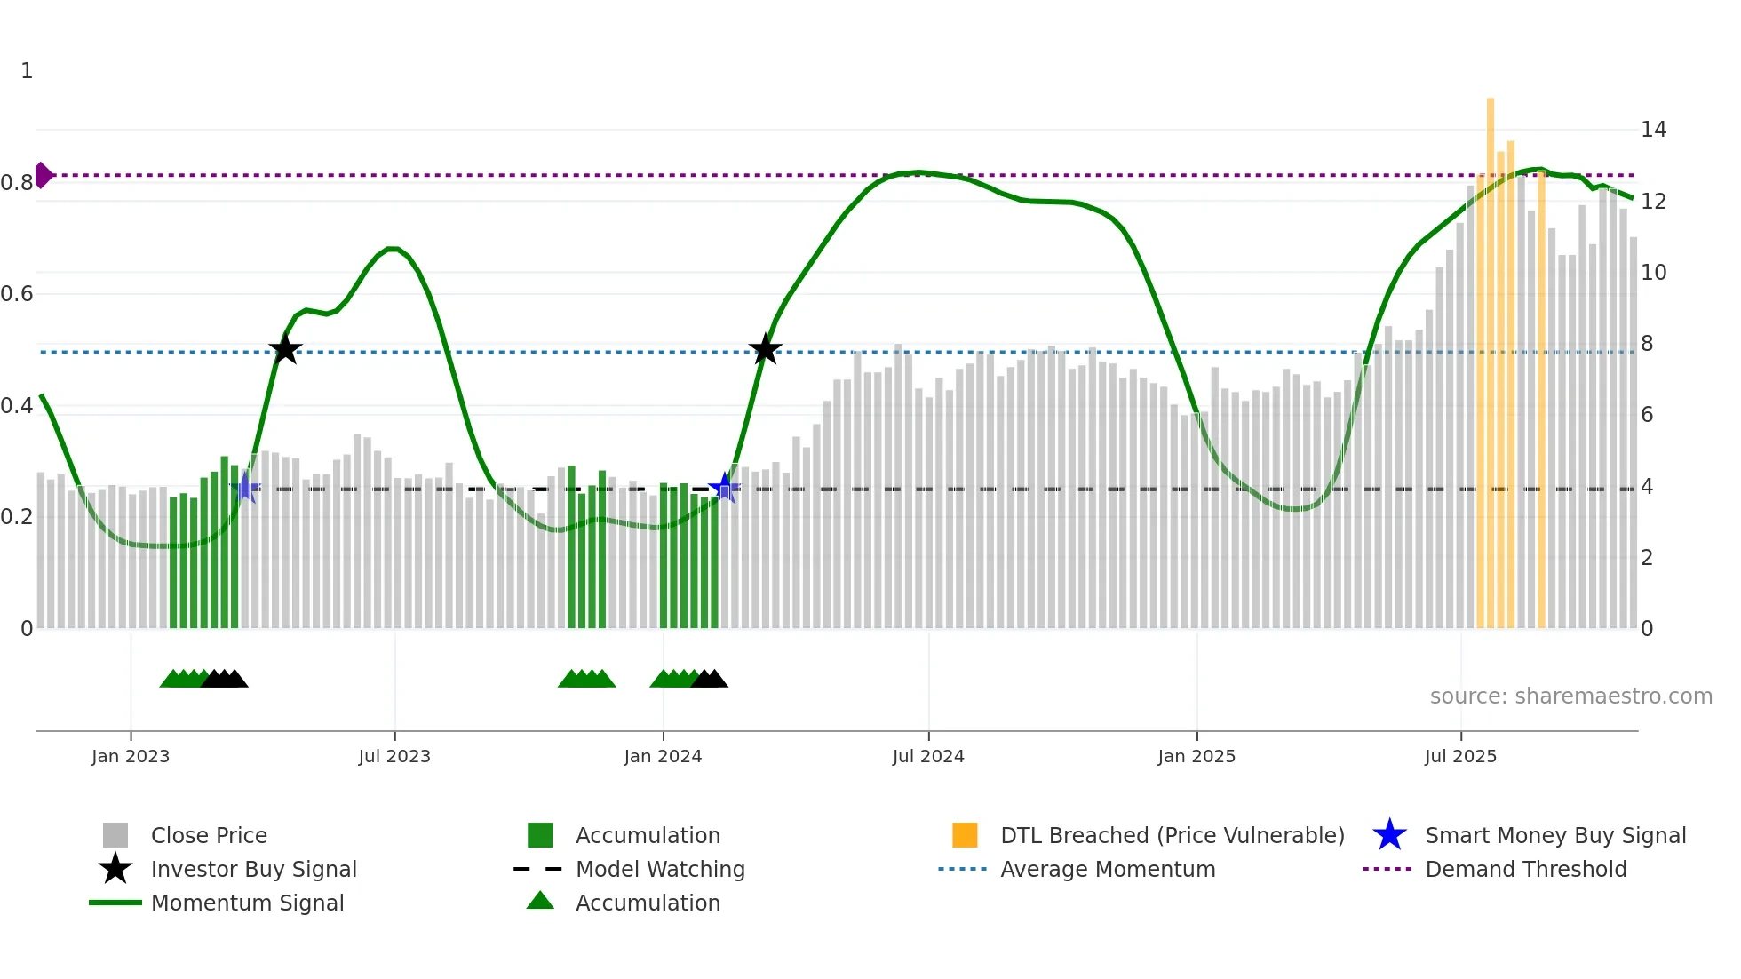Toggle the Model Watching legend label
The image size is (1741, 979).
click(660, 869)
